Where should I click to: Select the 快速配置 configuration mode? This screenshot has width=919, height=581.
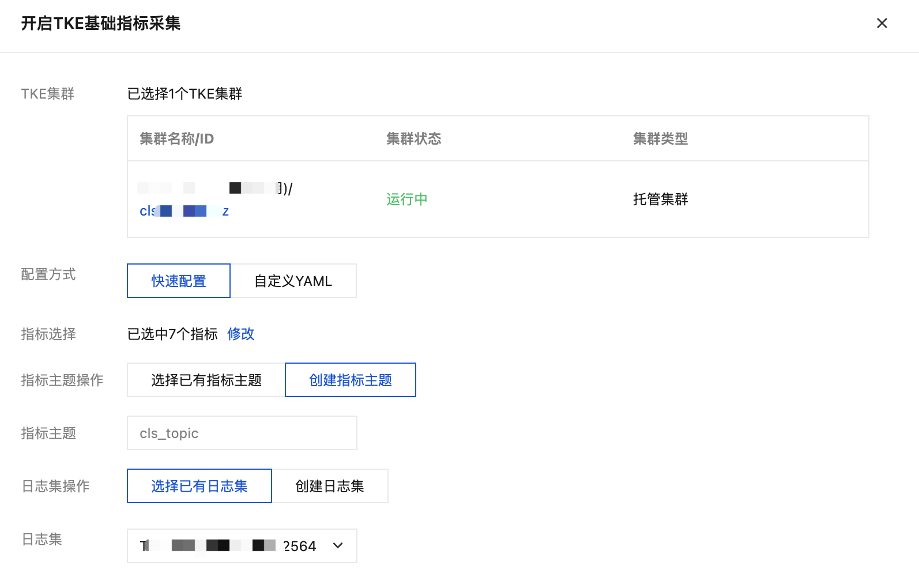(179, 281)
